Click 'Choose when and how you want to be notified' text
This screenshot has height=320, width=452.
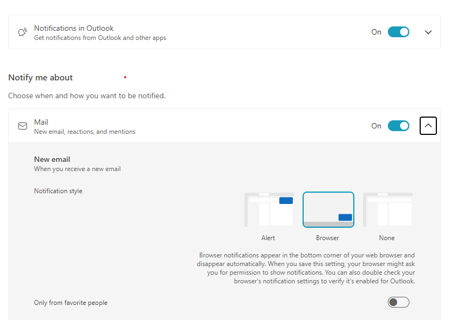point(87,96)
